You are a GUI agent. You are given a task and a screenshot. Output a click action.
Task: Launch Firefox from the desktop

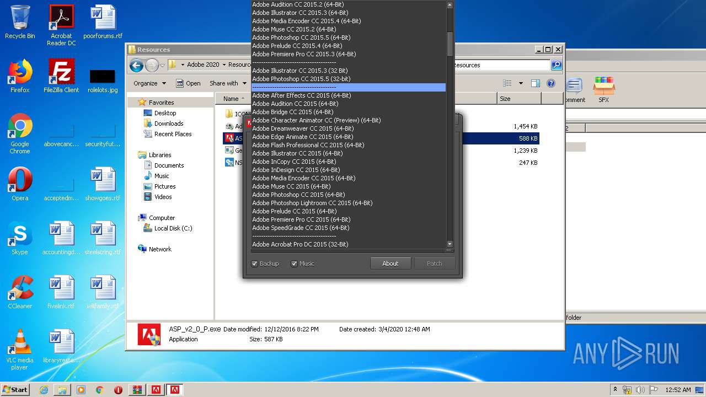[x=20, y=76]
